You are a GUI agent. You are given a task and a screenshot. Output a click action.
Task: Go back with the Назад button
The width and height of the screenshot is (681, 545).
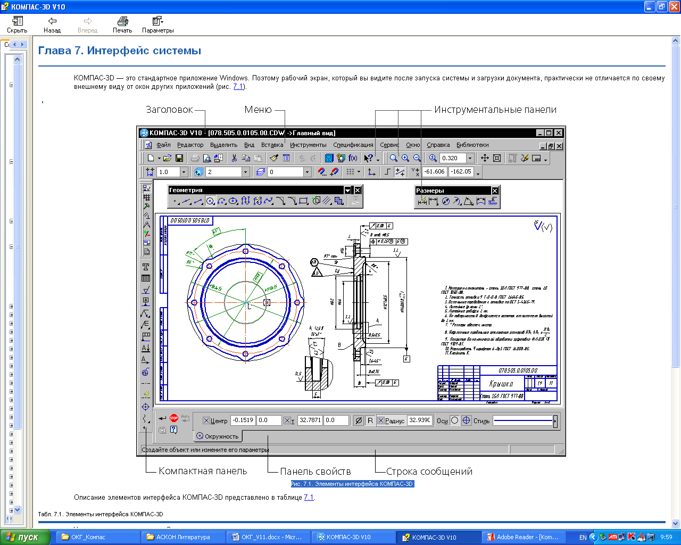click(x=52, y=24)
